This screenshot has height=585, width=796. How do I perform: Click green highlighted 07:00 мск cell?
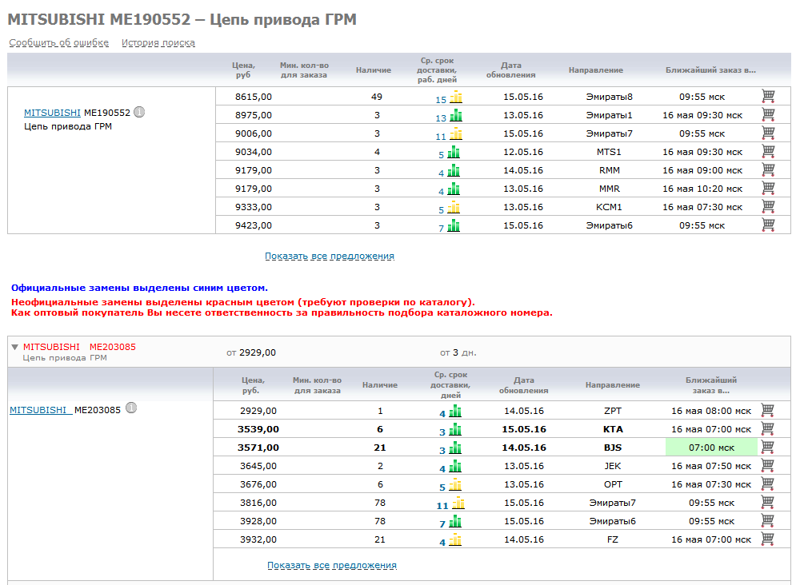point(711,448)
